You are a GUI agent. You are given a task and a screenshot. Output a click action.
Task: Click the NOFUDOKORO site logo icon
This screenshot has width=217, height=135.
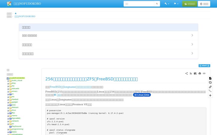(x=9, y=4)
